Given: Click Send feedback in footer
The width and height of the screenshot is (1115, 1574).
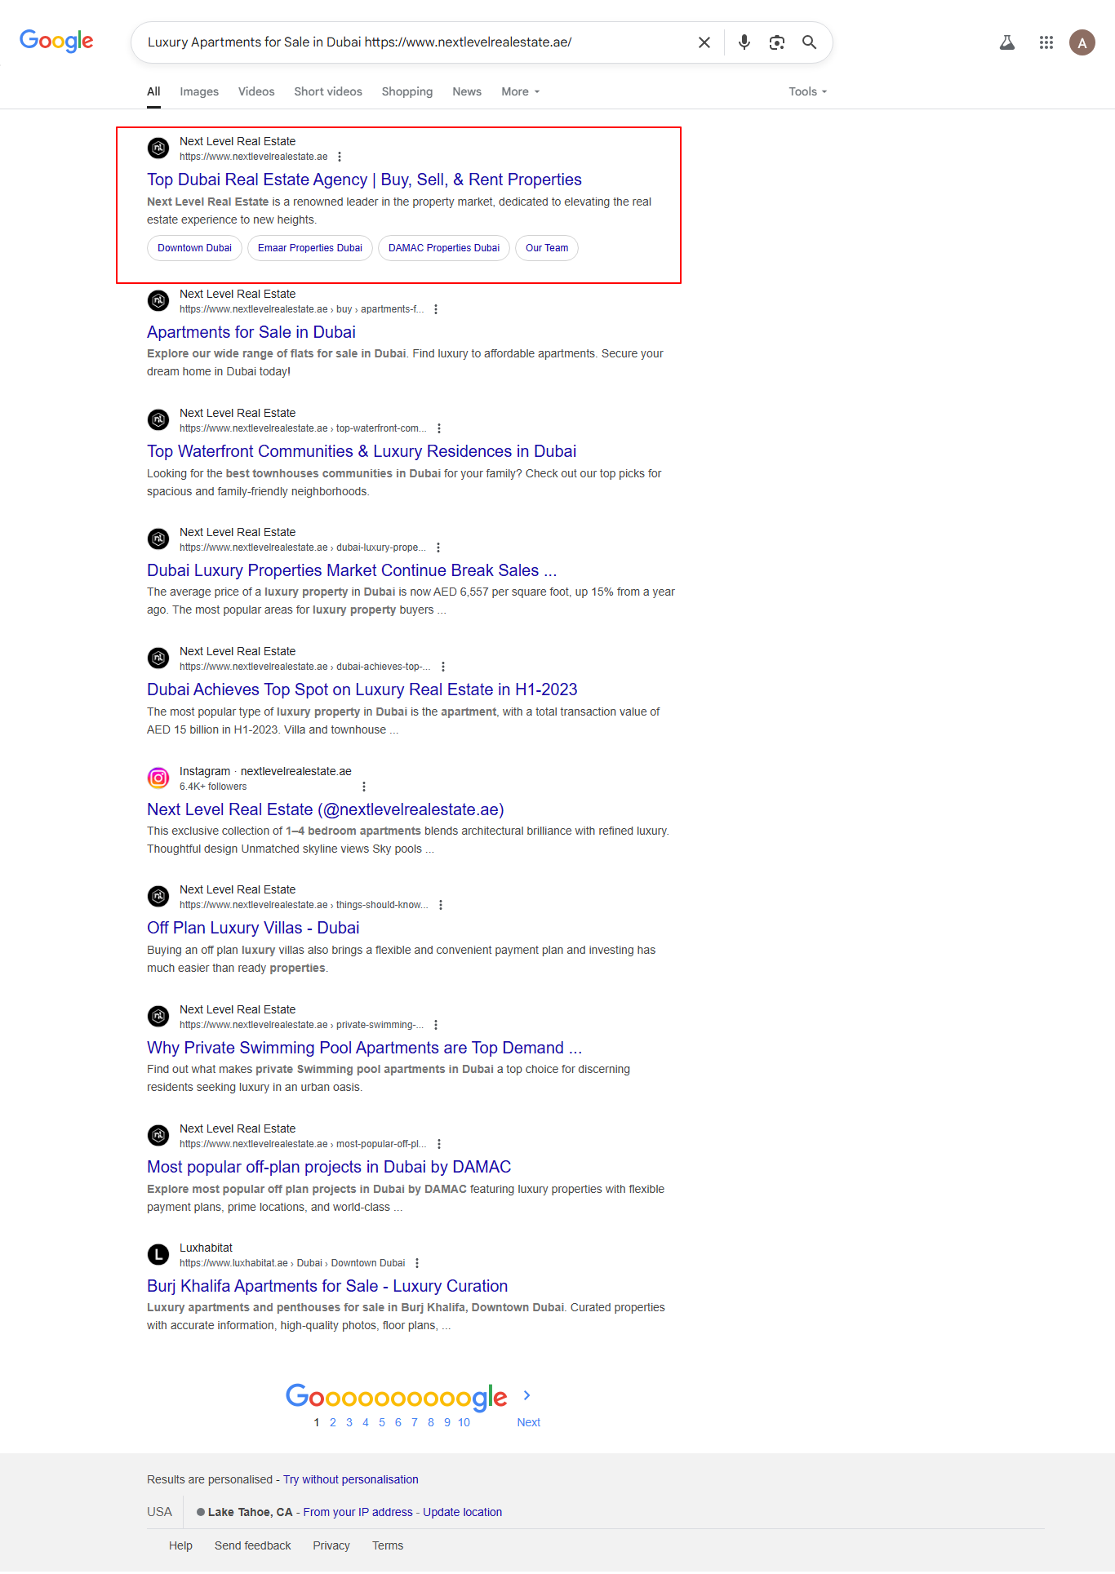Looking at the screenshot, I should click(253, 1545).
